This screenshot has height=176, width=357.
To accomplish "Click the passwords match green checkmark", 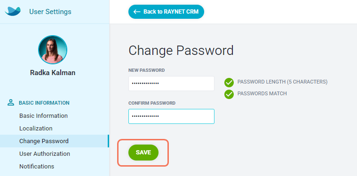I will click(229, 94).
